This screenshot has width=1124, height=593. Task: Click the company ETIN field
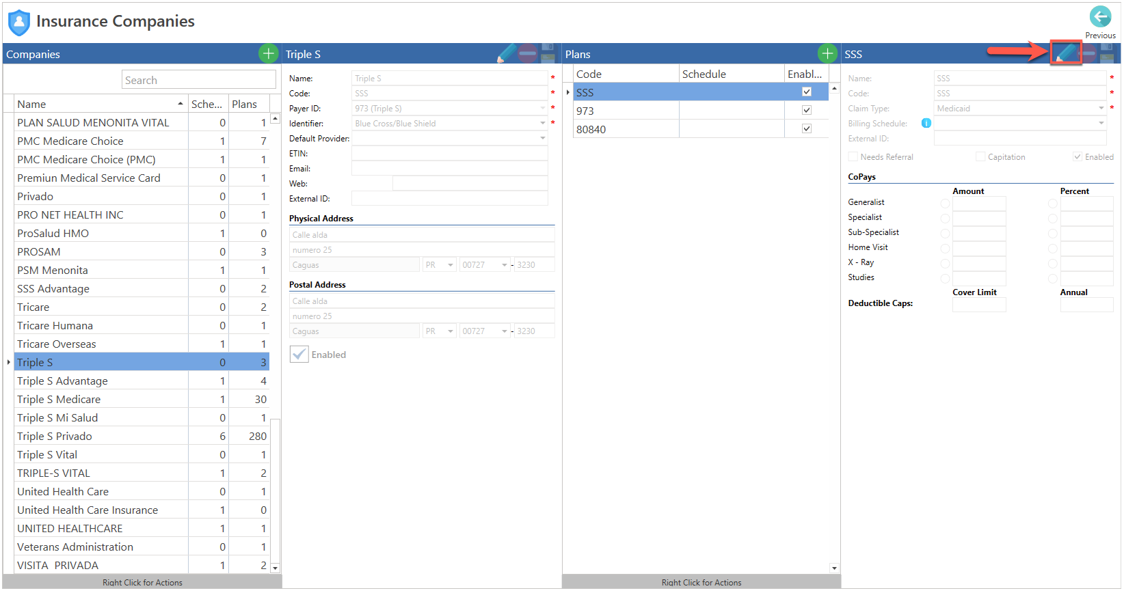pyautogui.click(x=449, y=153)
